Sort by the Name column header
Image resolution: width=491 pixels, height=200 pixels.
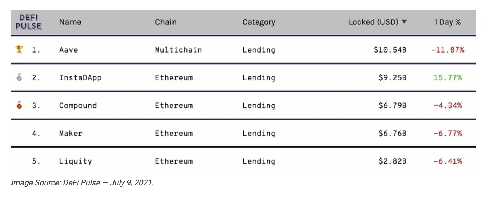(x=69, y=22)
